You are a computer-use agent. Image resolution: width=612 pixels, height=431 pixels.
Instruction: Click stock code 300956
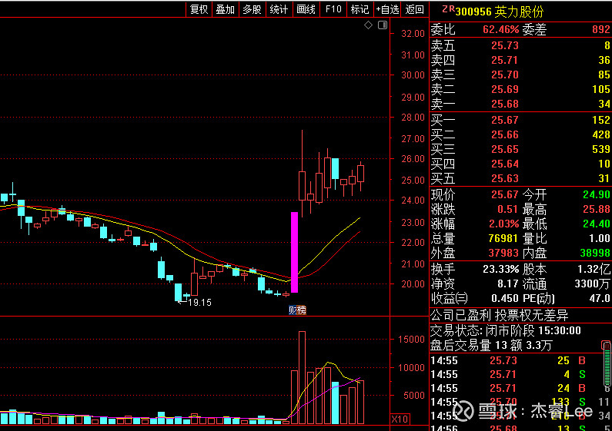[x=473, y=12]
